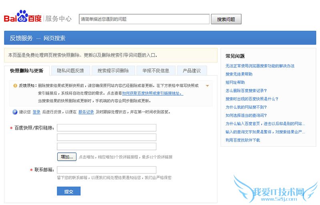The height and width of the screenshot is (205, 320).
Task: Open the 服务记录 link
Action: (86, 112)
